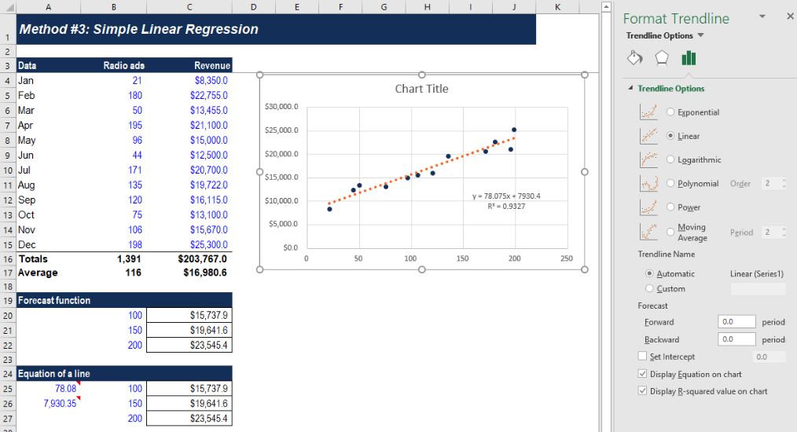
Task: Click the $30,000.0 vertical axis label
Action: point(281,107)
